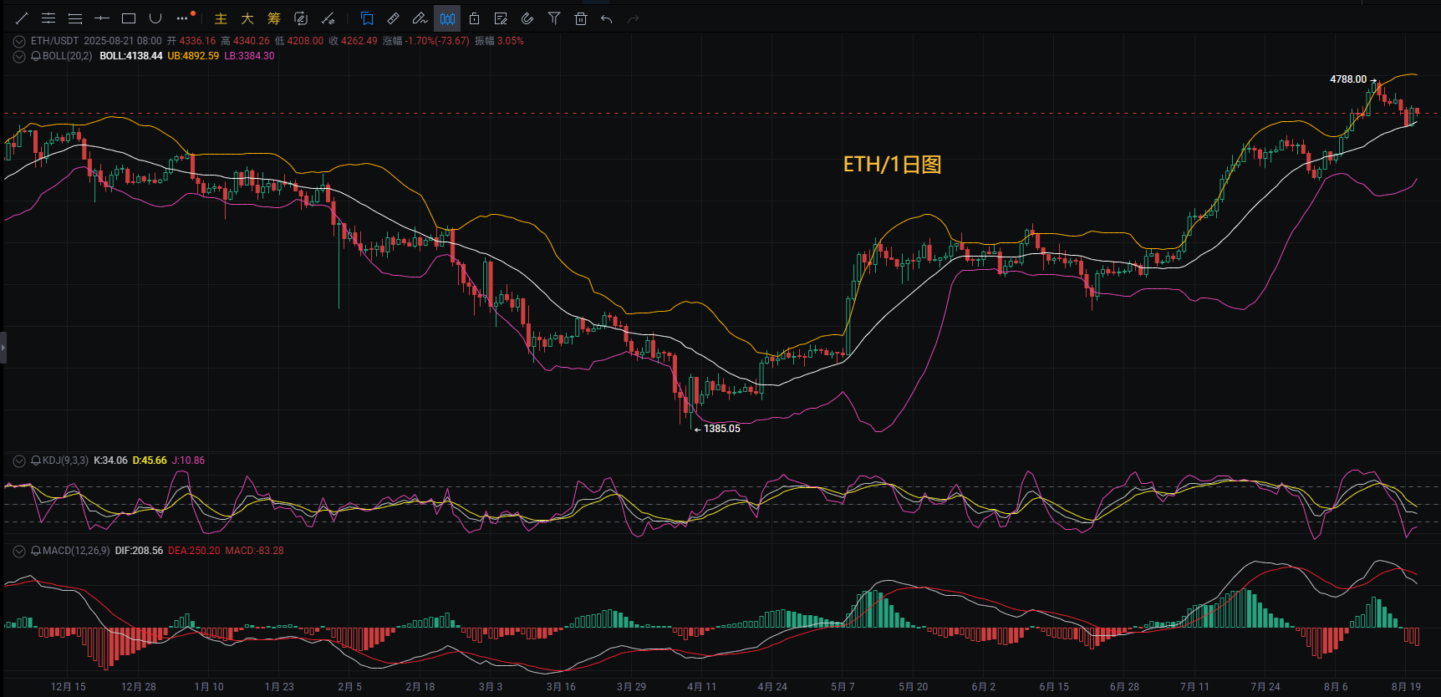Select the rectangle drawing tool

tap(129, 18)
